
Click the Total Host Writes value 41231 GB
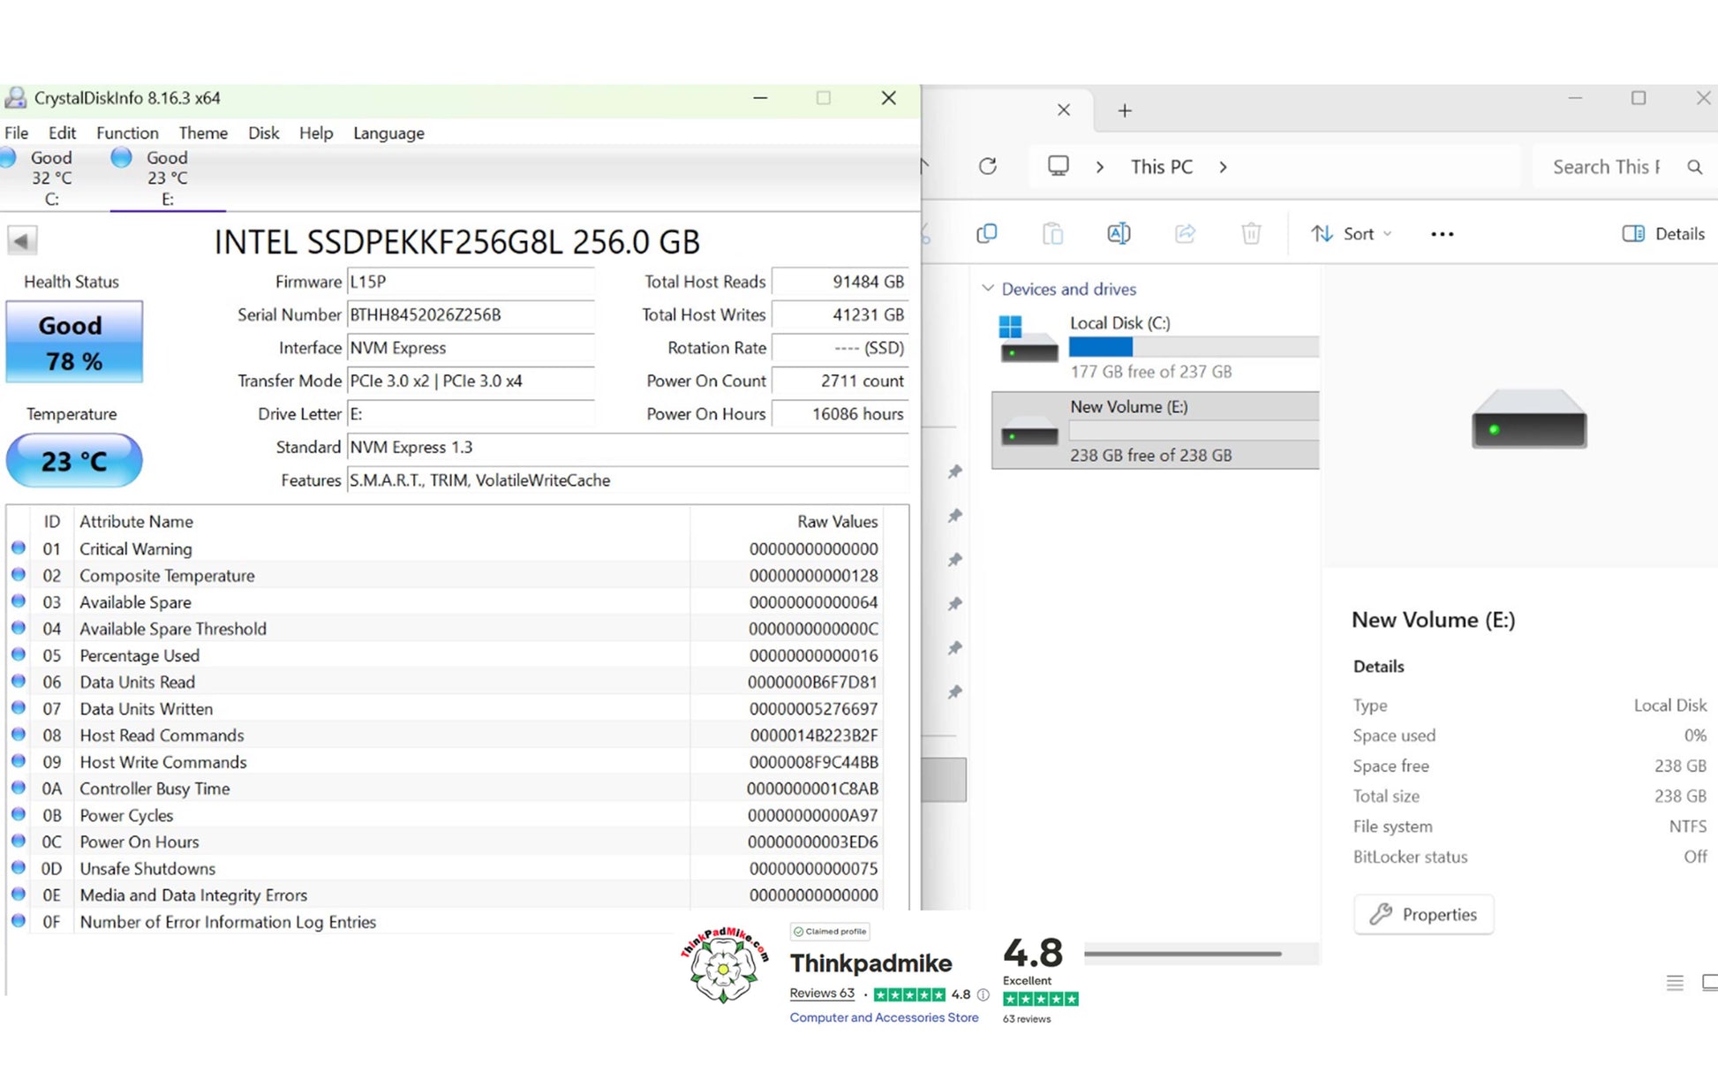[840, 314]
